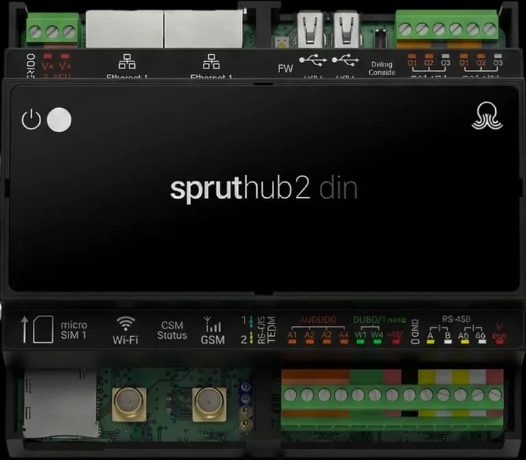The image size is (526, 460).
Task: Click the right USB symbol icon
Action: [x=345, y=60]
